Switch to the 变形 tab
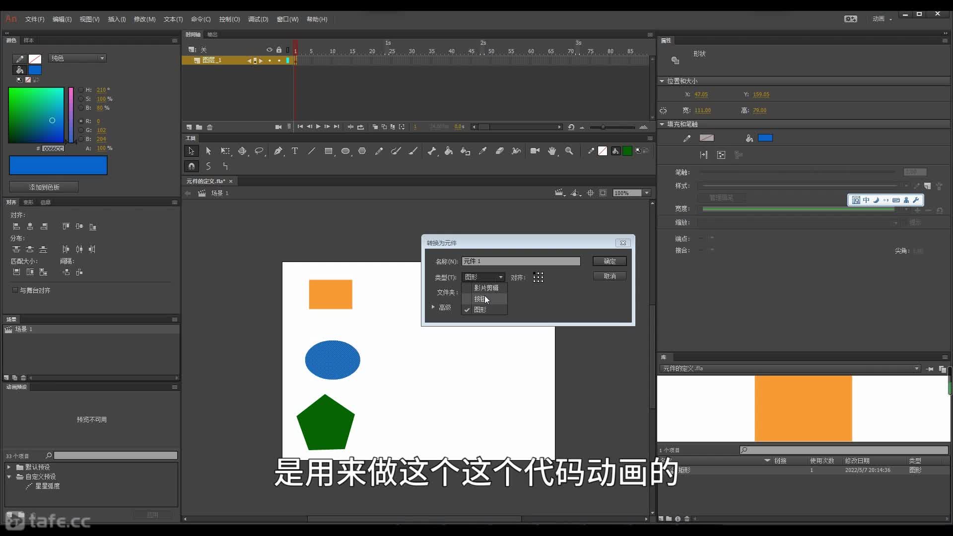953x536 pixels. (28, 202)
